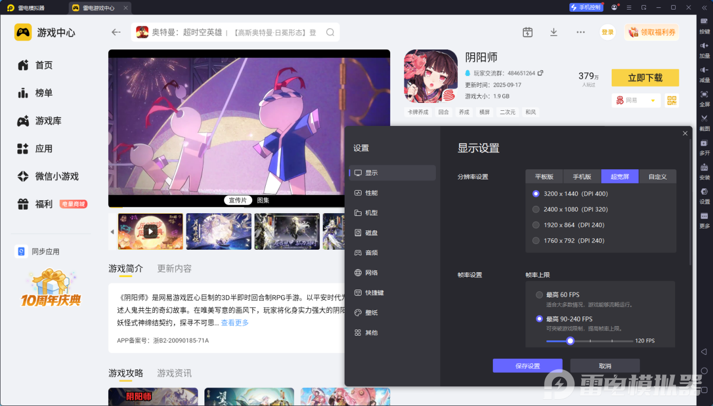The image size is (713, 406).
Task: Click 保存设置 to save settings
Action: tap(528, 366)
